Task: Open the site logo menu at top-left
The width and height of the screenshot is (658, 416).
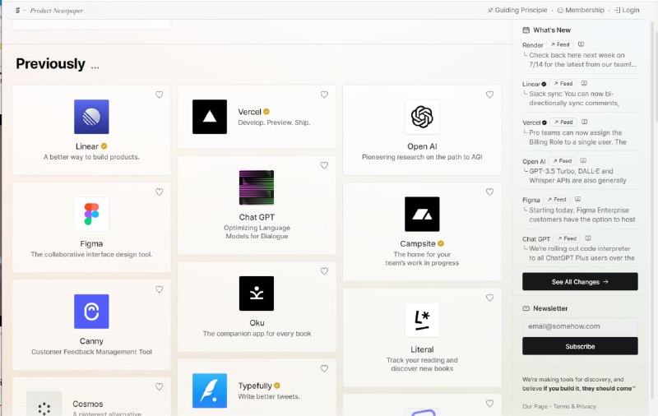Action: (x=18, y=11)
